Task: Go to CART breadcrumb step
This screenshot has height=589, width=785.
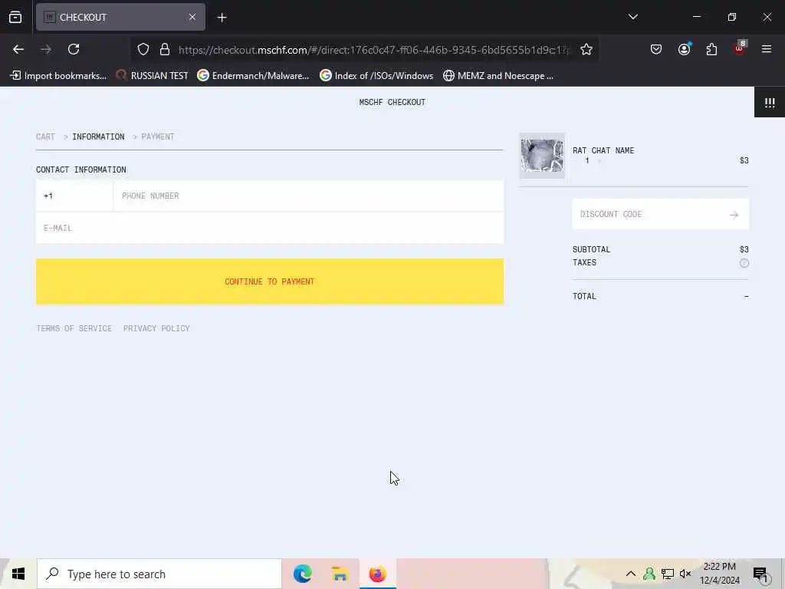Action: [45, 137]
